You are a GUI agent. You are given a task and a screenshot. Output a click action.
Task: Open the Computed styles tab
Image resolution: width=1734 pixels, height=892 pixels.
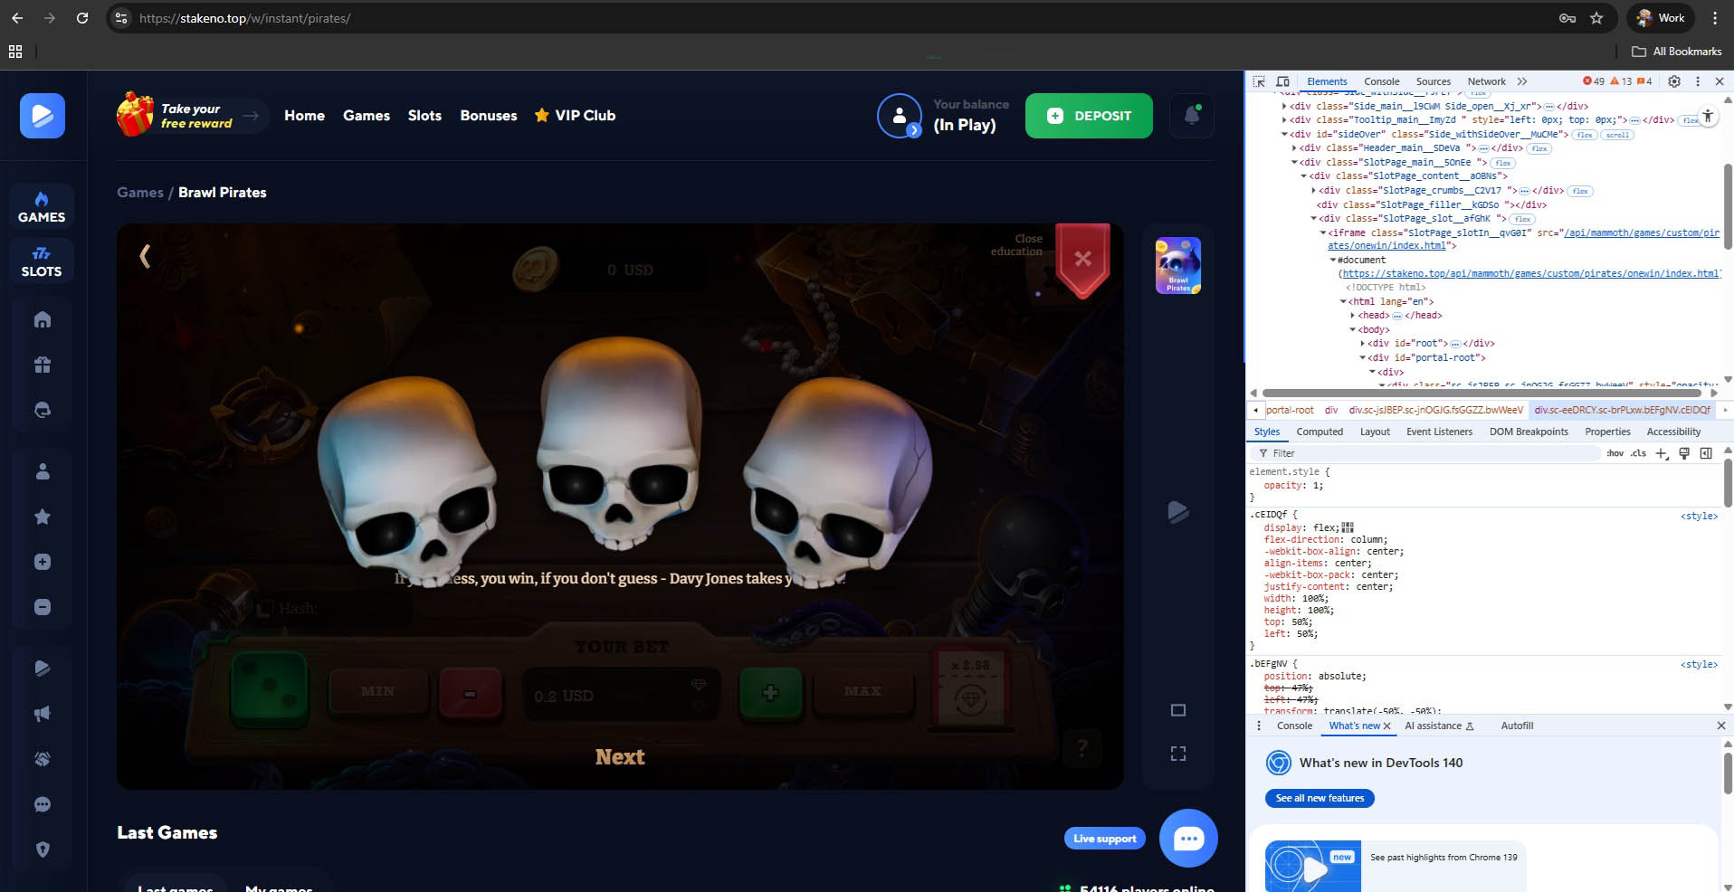pos(1319,432)
